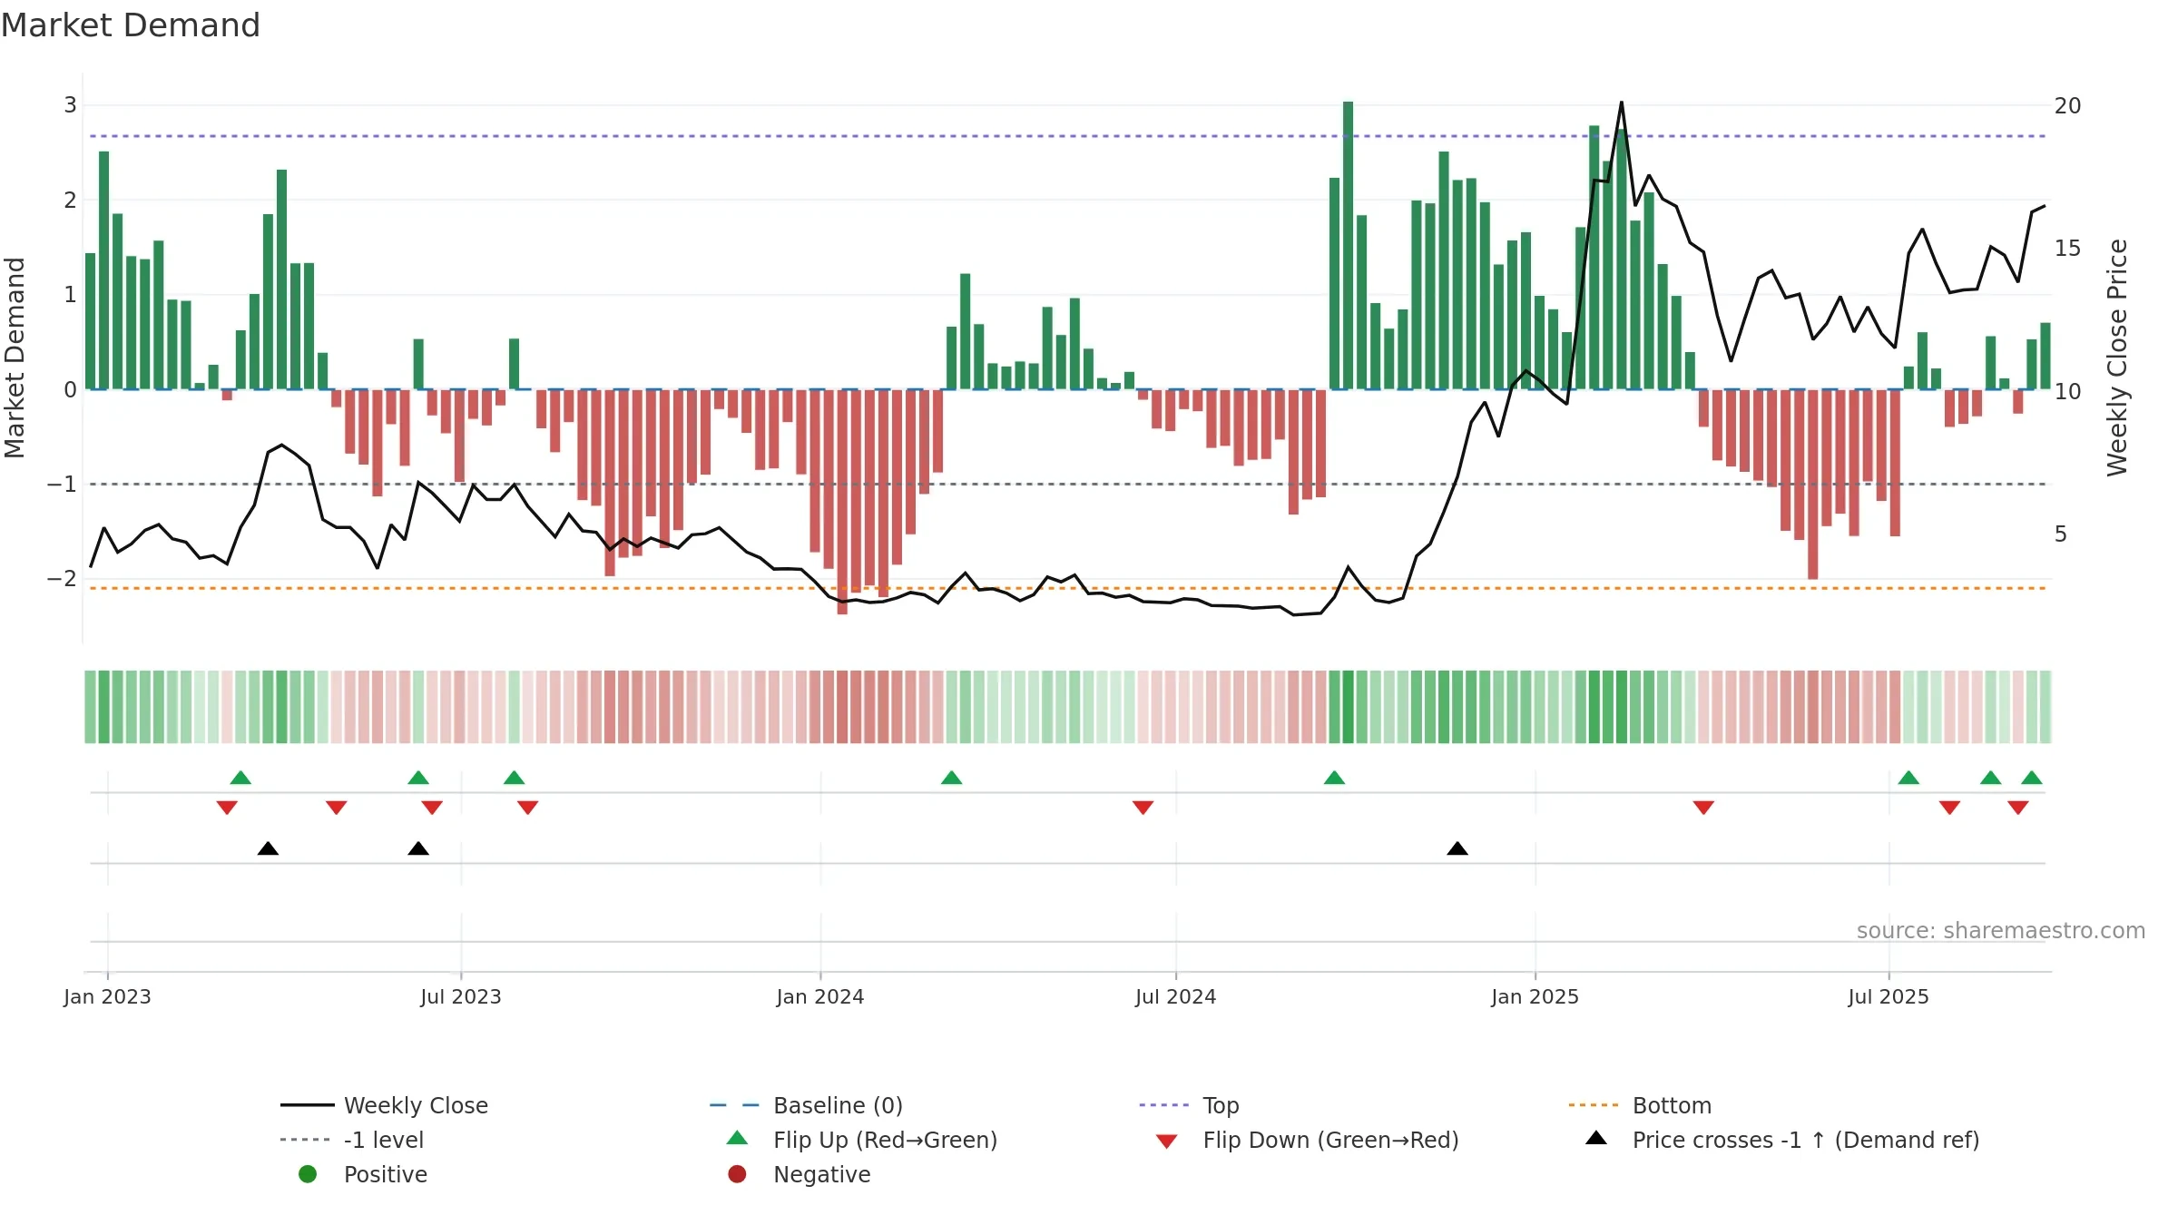Select the first red Flip Down marker in 2023
The height and width of the screenshot is (1225, 2178).
point(227,808)
